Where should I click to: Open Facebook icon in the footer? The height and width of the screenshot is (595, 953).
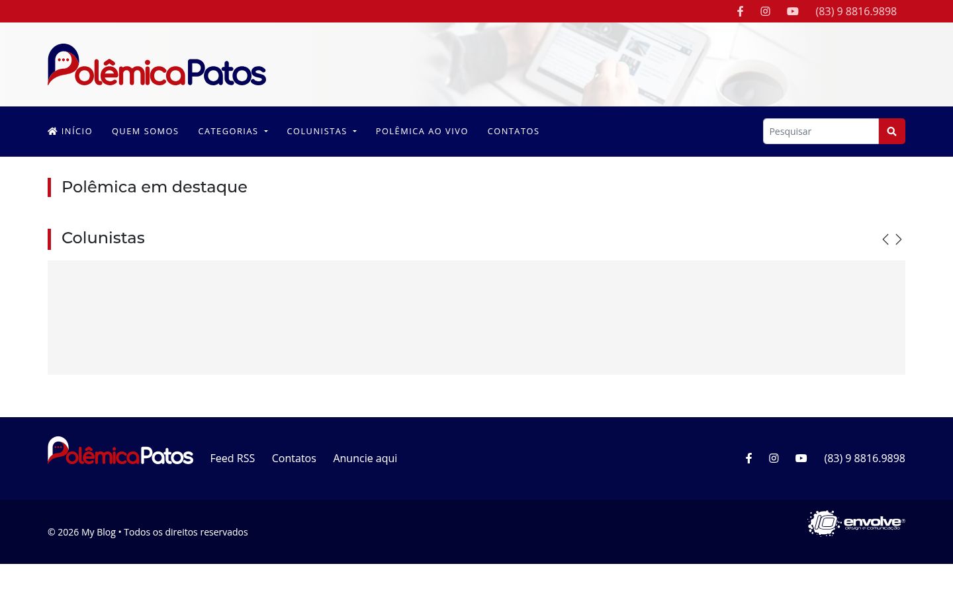pyautogui.click(x=749, y=458)
